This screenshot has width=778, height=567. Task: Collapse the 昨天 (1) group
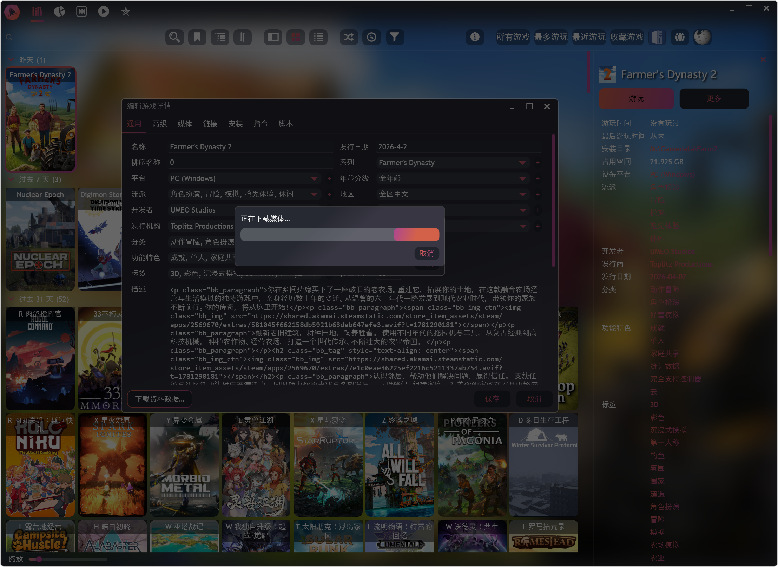click(11, 60)
